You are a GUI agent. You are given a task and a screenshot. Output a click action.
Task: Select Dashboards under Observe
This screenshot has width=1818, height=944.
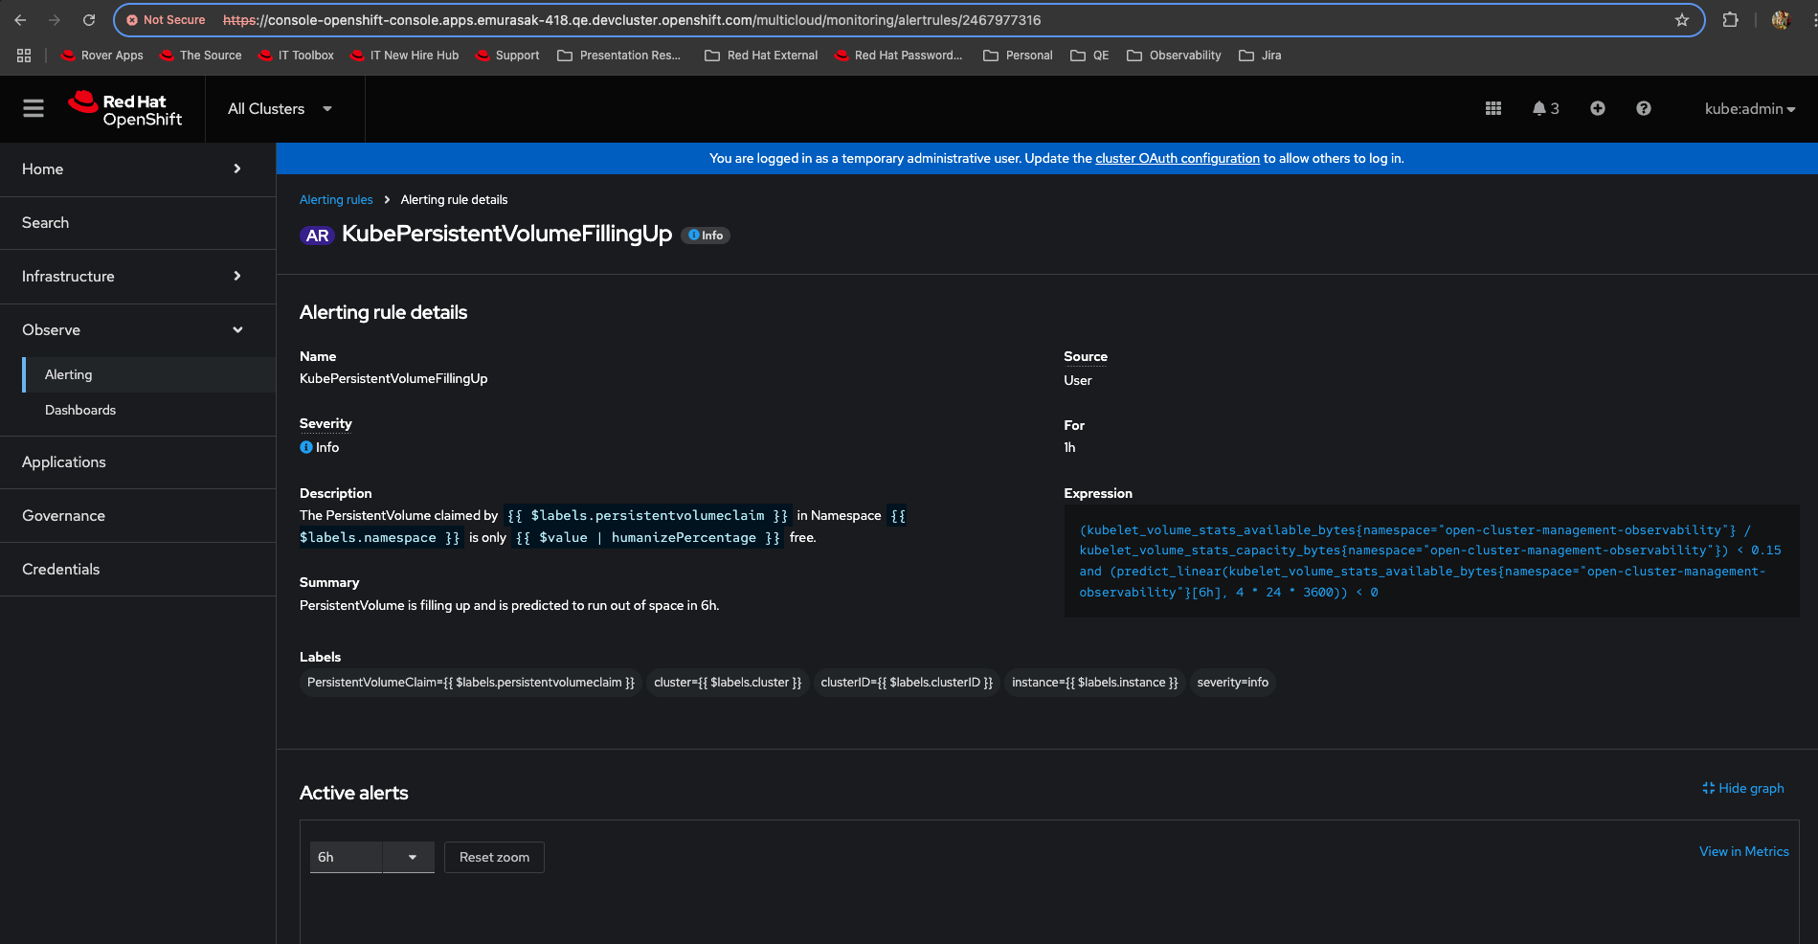click(149, 410)
